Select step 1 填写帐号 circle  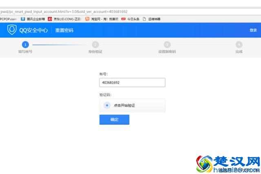[x=25, y=45]
